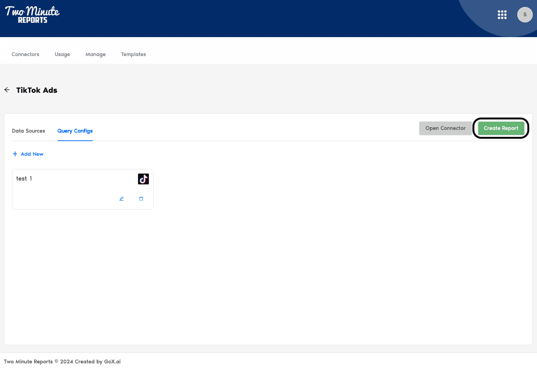Open the apps grid menu
This screenshot has width=537, height=368.
(x=502, y=15)
